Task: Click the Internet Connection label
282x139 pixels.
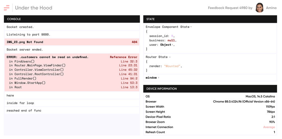Action: point(159,127)
